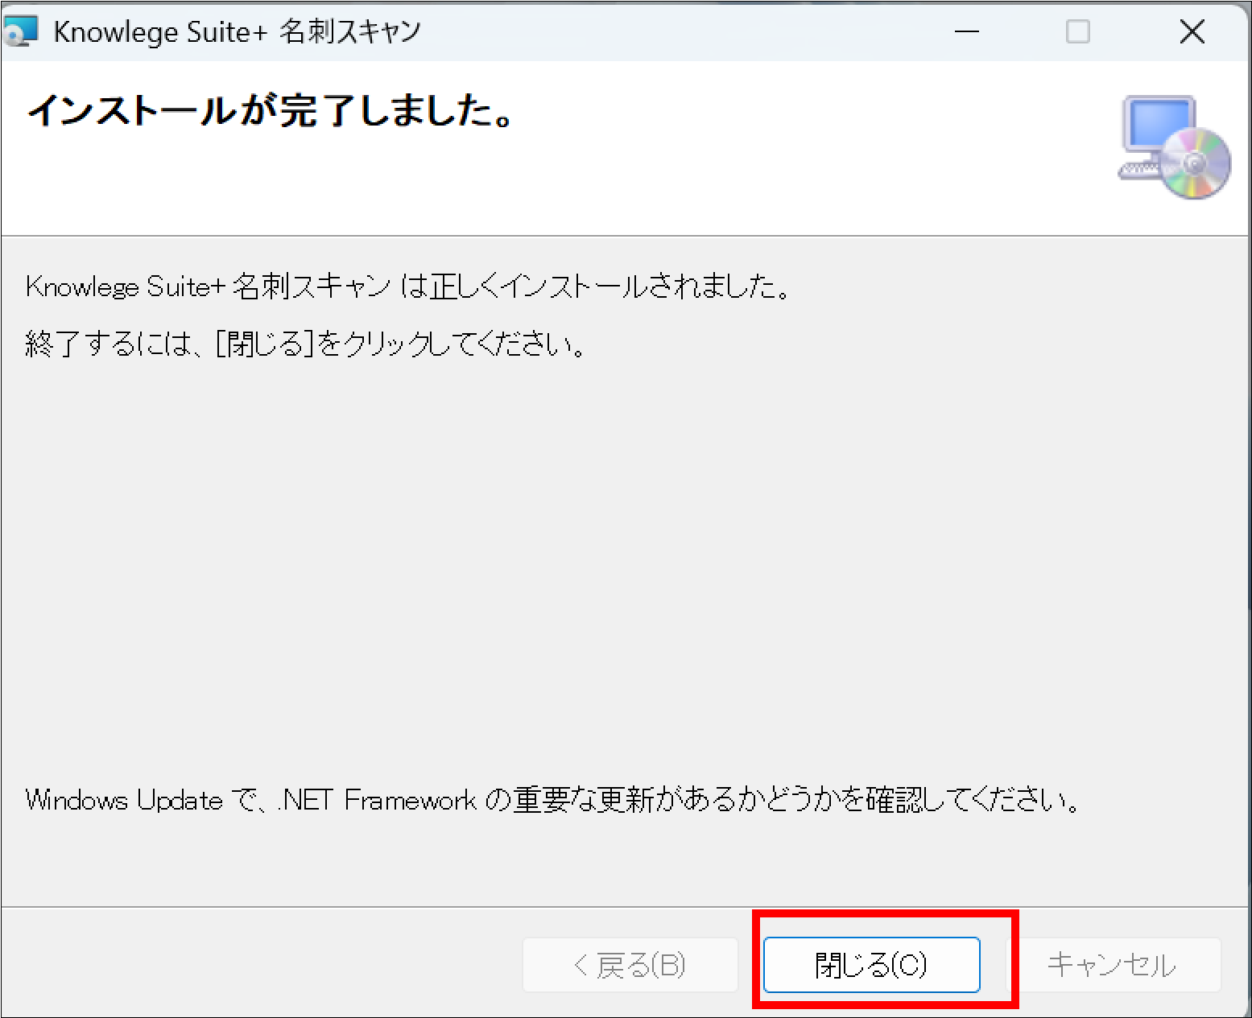Click the Windows Update .NET Framework notice

(x=553, y=800)
